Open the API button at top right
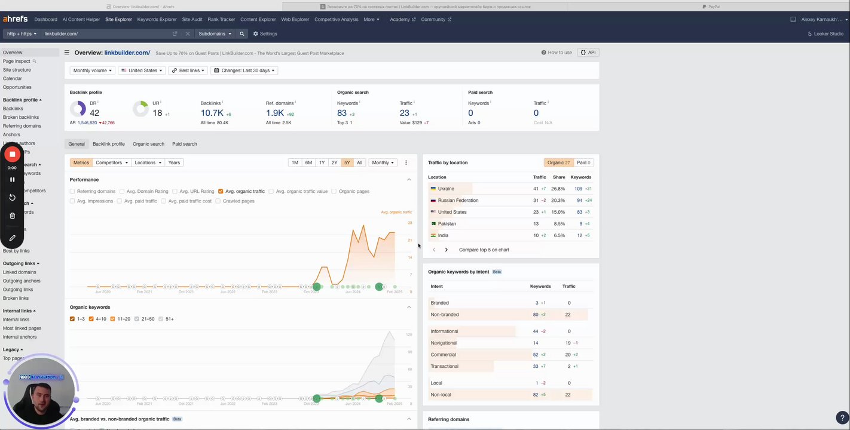The image size is (850, 430). (588, 53)
